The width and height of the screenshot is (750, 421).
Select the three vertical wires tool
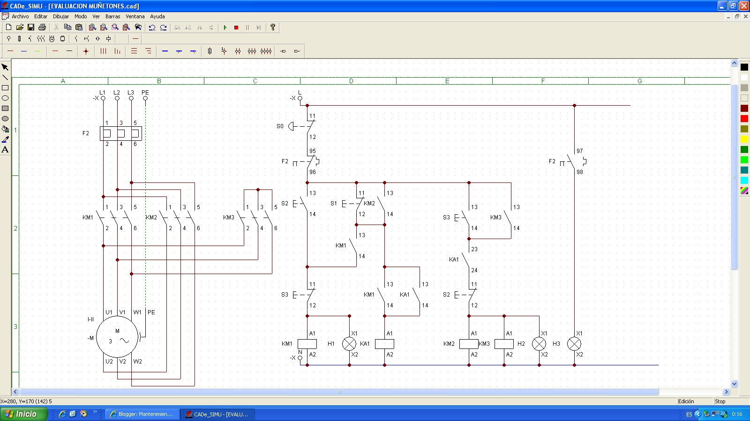(103, 51)
